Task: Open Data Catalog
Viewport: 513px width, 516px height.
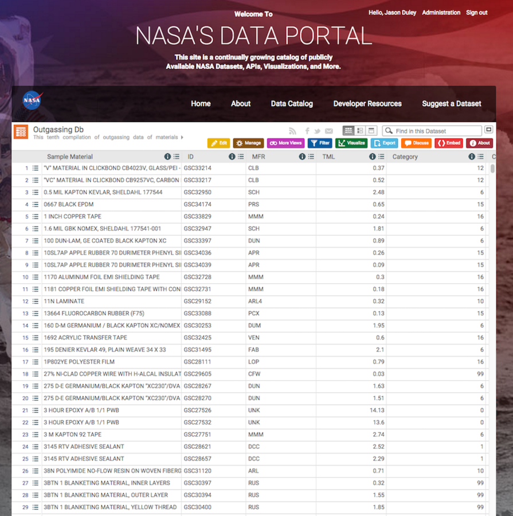Action: [292, 104]
